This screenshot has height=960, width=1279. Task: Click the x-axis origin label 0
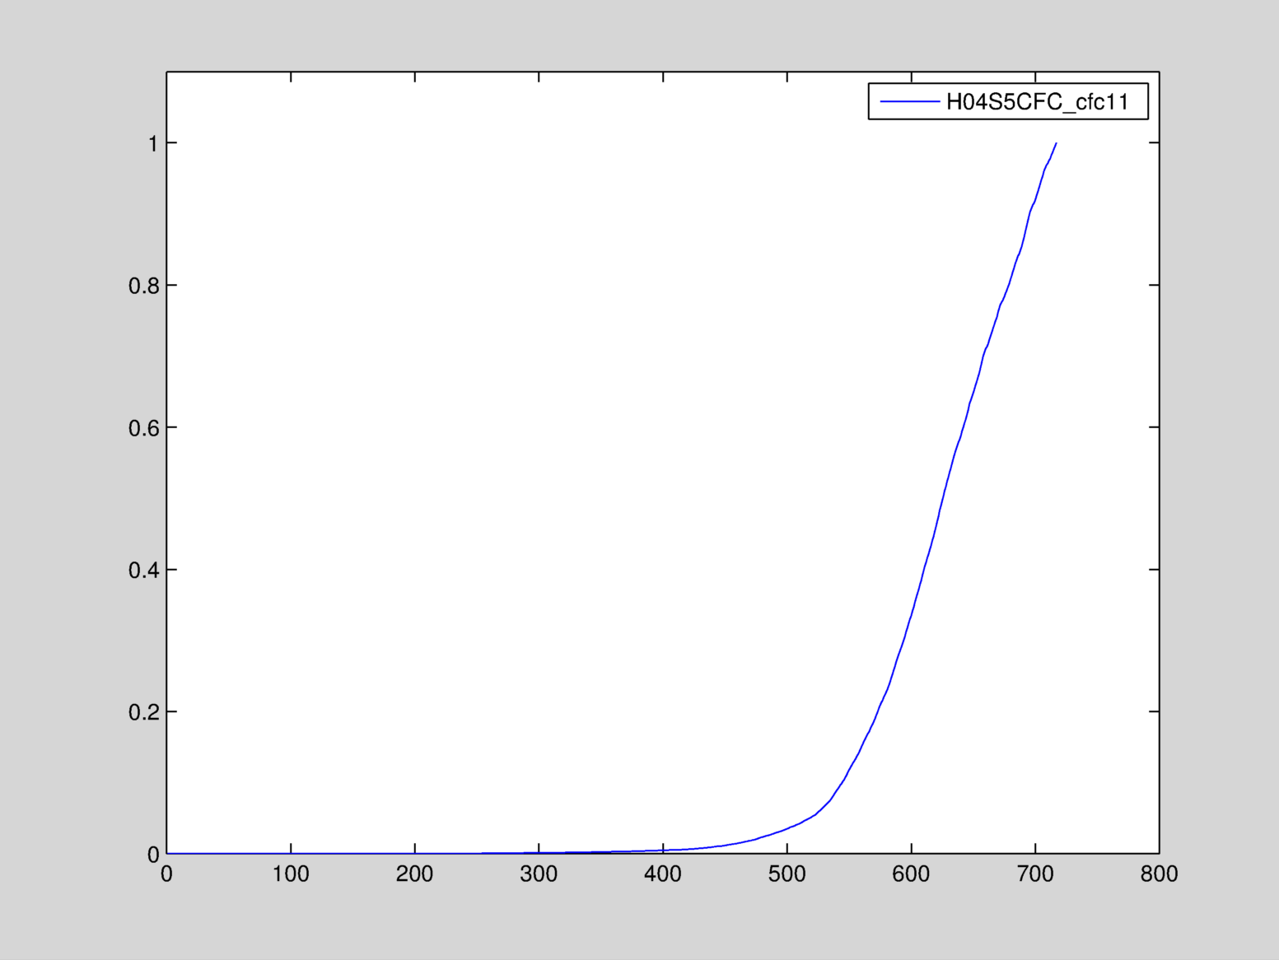coord(166,874)
